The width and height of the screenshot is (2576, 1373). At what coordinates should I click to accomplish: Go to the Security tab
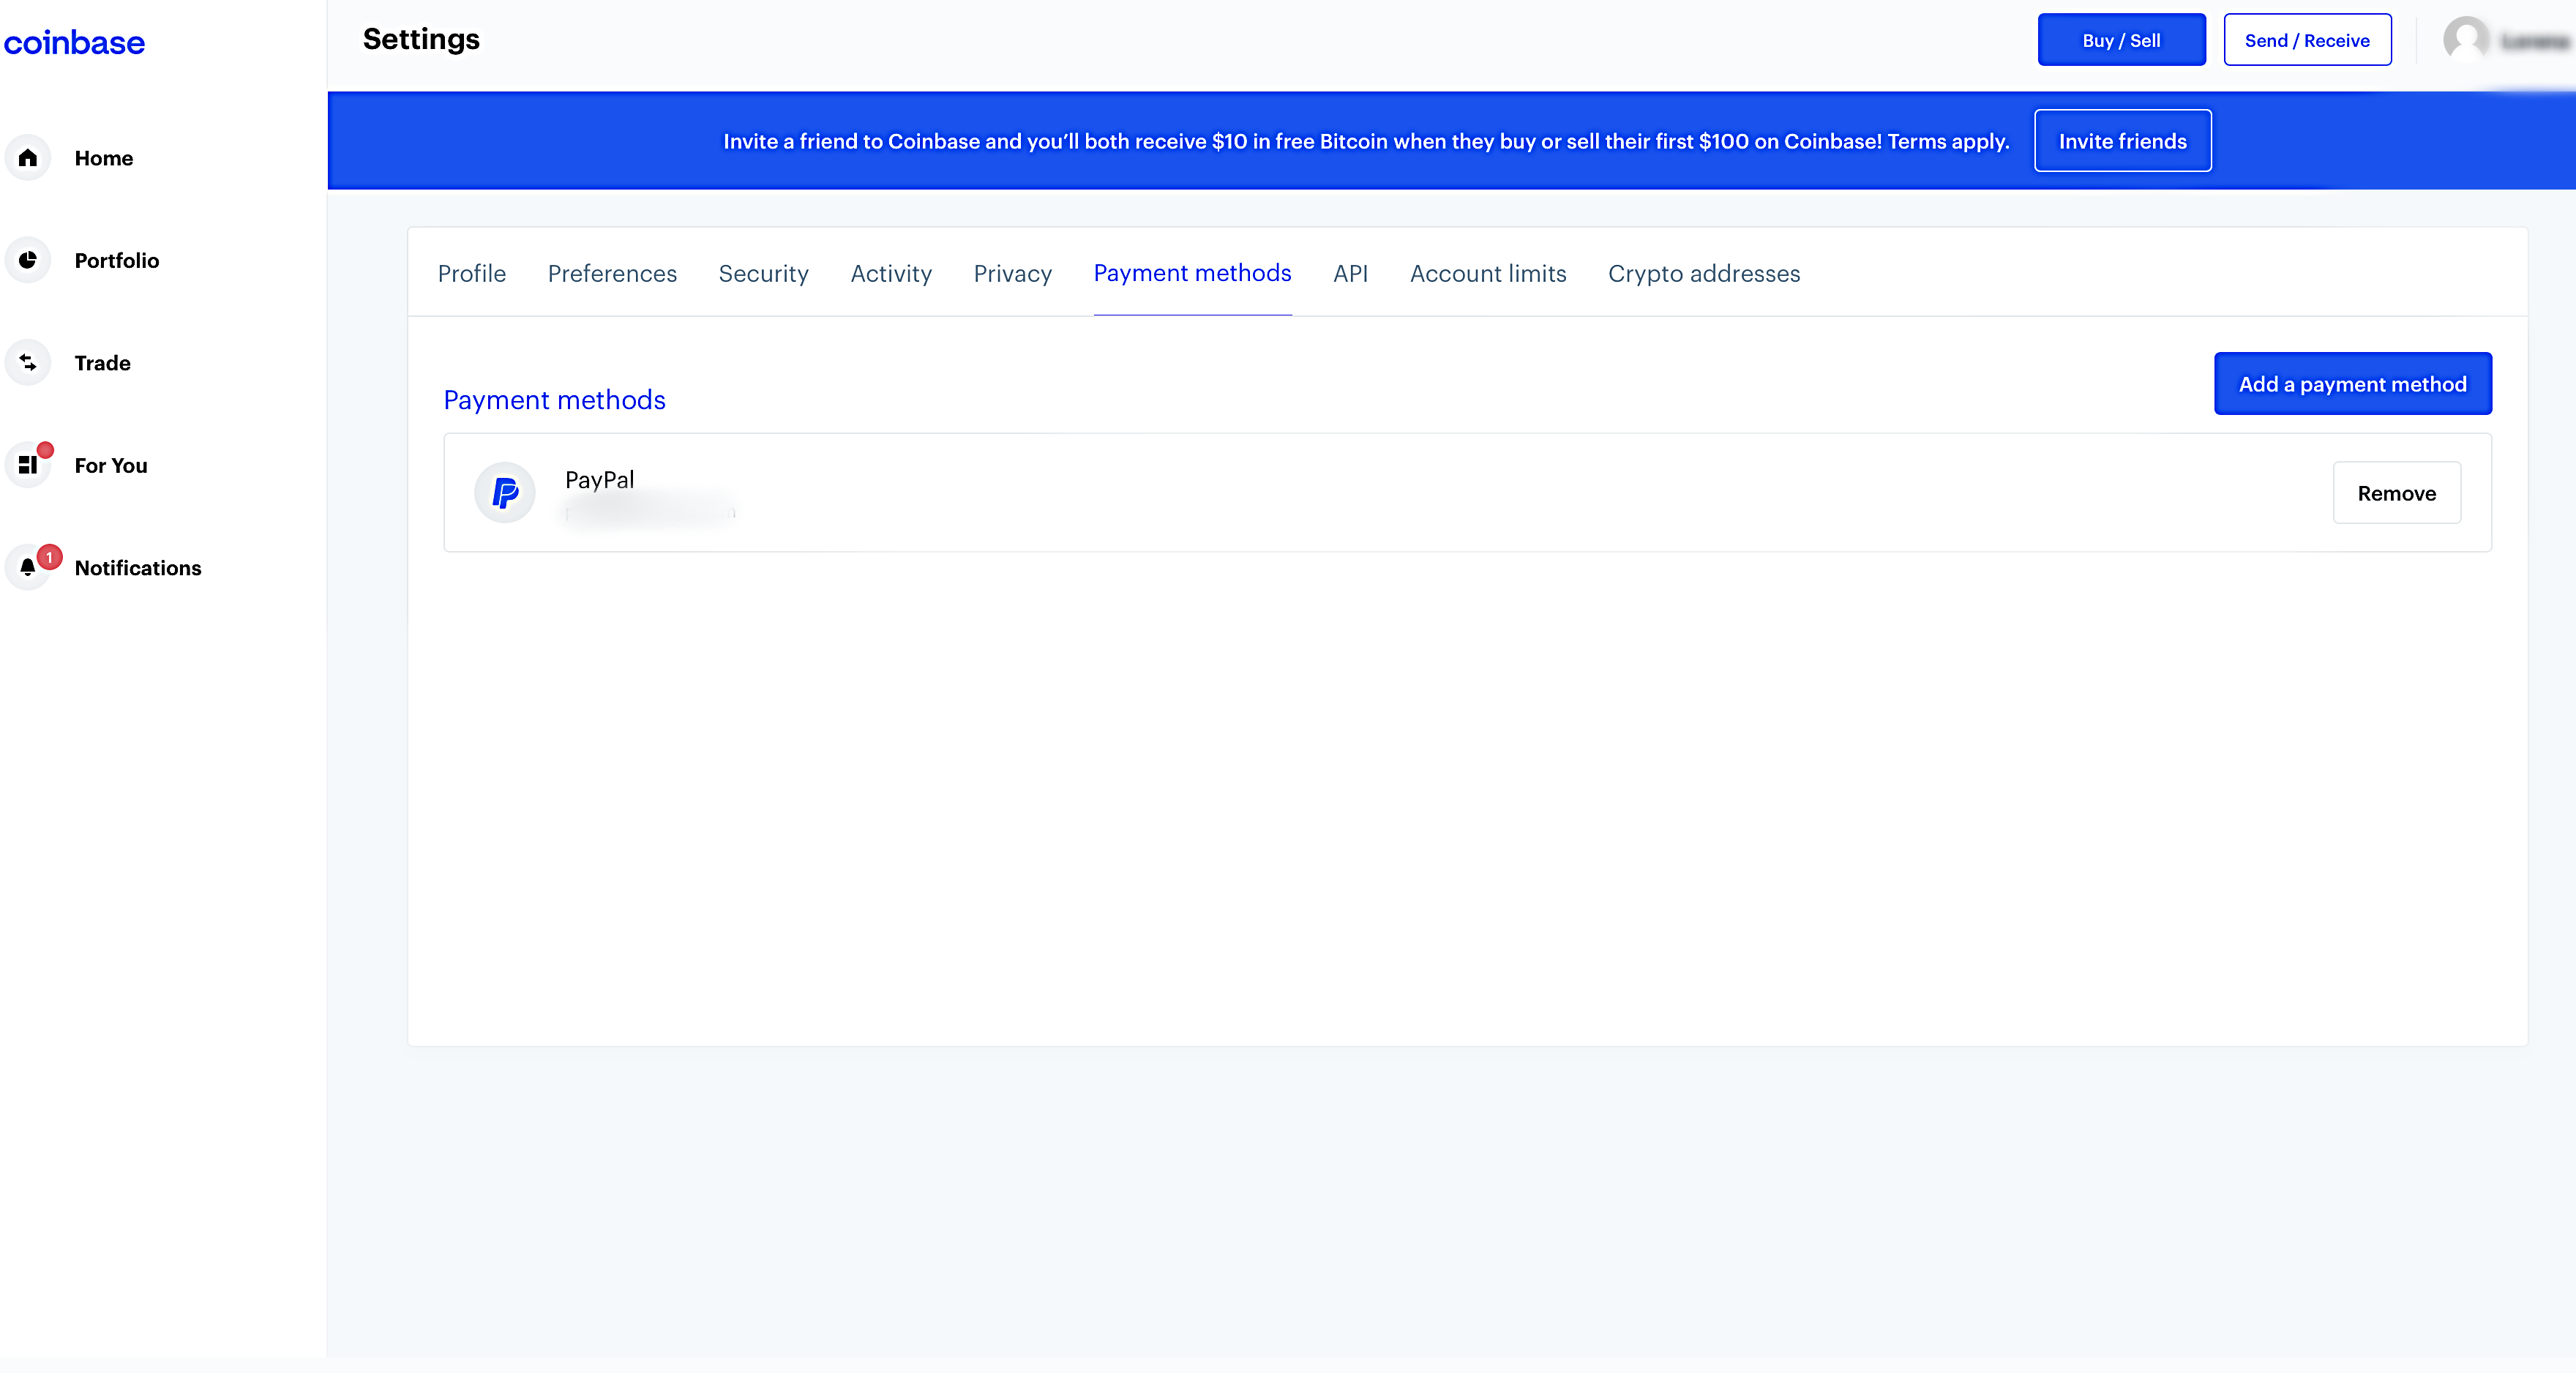[763, 273]
